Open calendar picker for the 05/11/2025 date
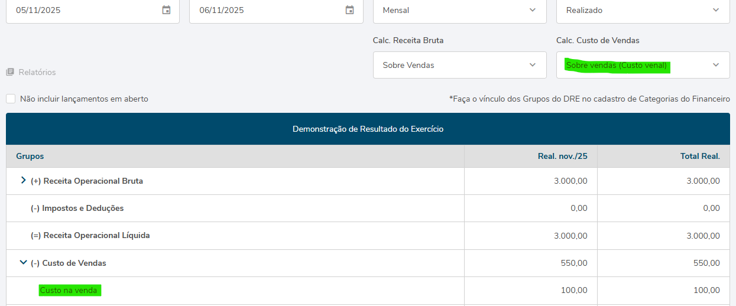Viewport: 736px width, 306px height. 166,10
